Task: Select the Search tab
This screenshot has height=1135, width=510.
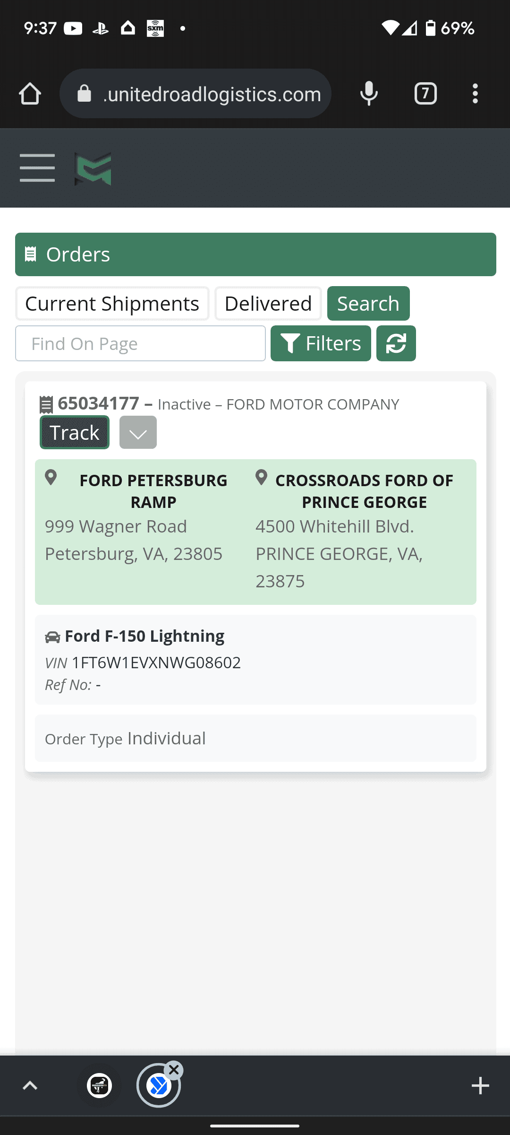Action: click(368, 304)
